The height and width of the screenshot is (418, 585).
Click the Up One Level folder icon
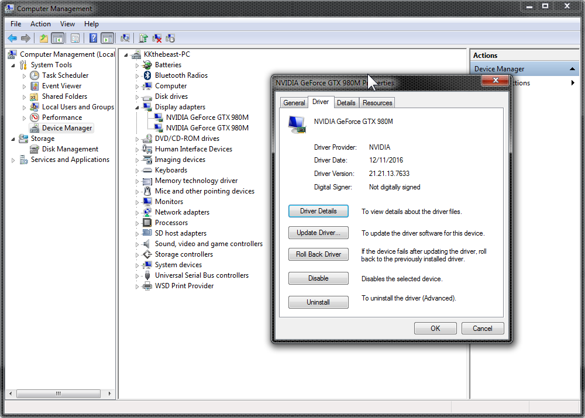click(44, 38)
